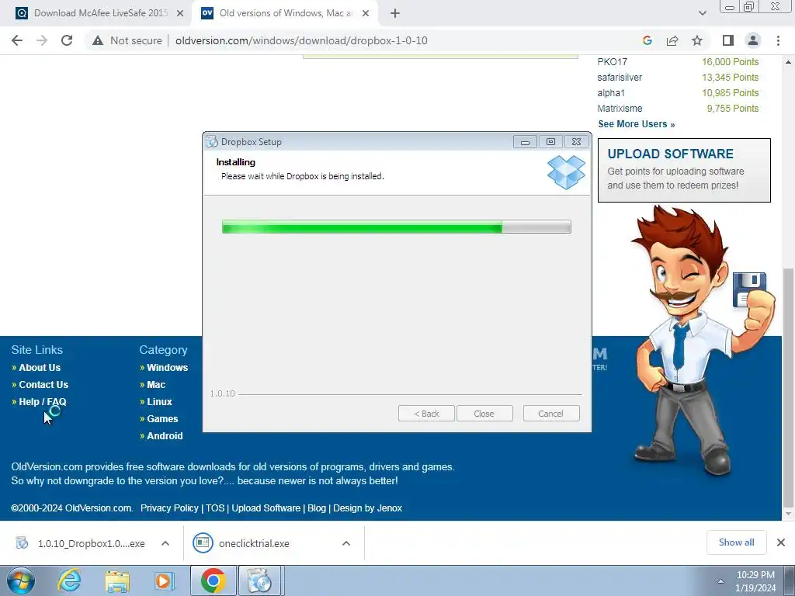Maximize the Dropbox Setup window
The image size is (795, 596).
[x=550, y=142]
